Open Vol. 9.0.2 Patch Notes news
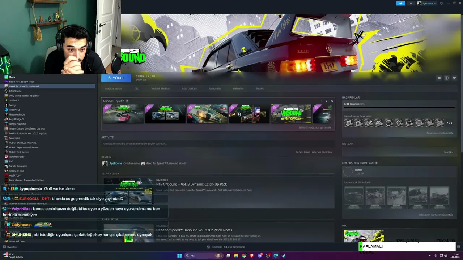 click(194, 230)
